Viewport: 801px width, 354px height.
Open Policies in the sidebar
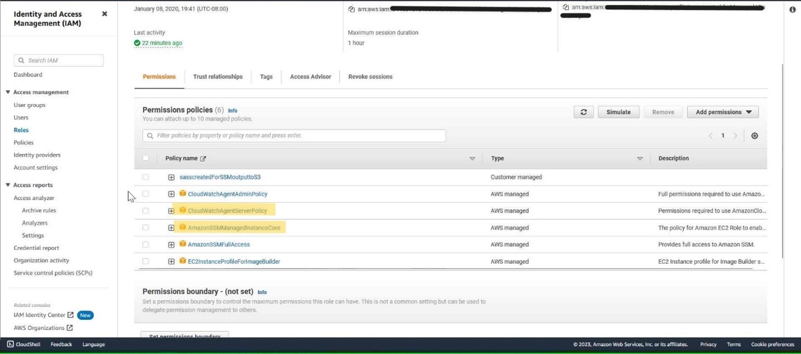click(x=24, y=143)
